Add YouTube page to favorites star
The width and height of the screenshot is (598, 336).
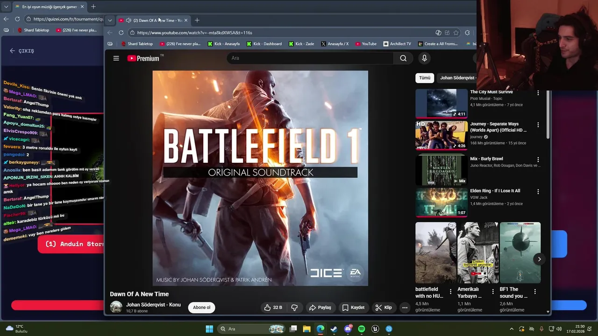tap(456, 33)
